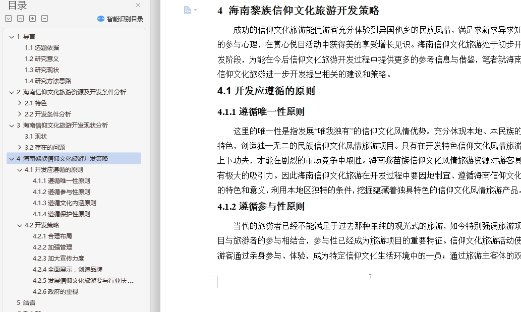This screenshot has width=521, height=312.
Task: Click document heading '4.1.2 遵循参与性原则'
Action: (261, 207)
